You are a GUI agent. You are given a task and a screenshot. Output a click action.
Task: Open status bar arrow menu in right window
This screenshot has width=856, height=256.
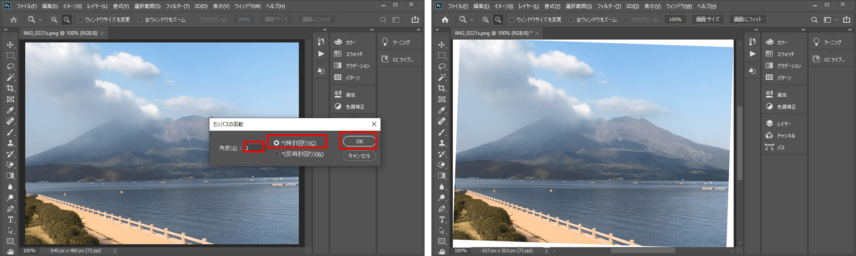(x=546, y=251)
